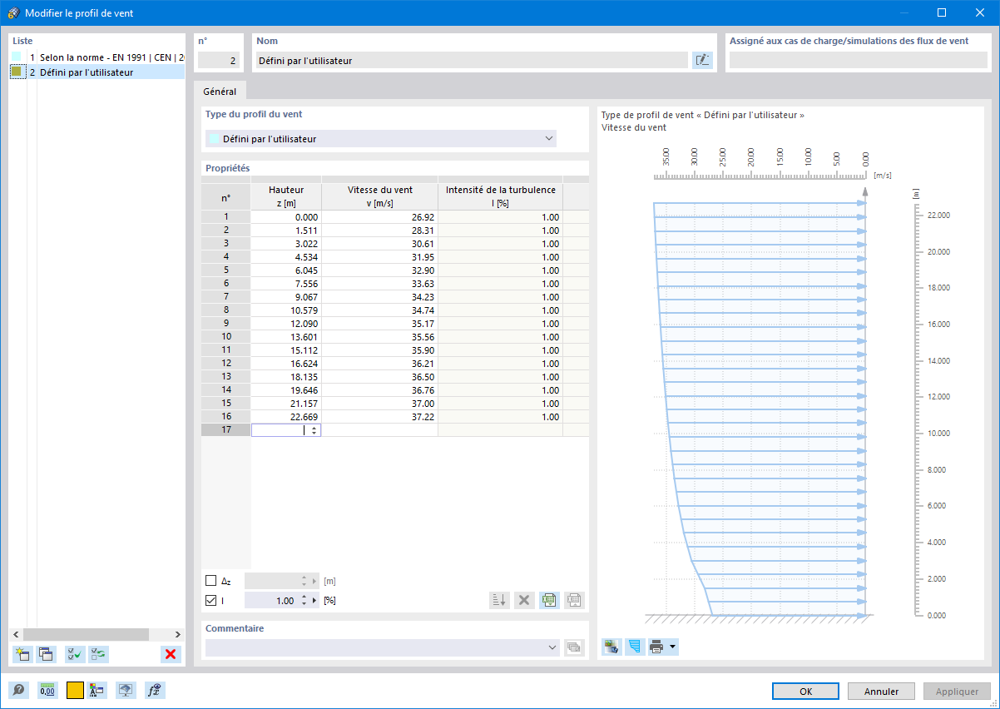Click the profile number field showing 2
This screenshot has width=1000, height=709.
(219, 60)
